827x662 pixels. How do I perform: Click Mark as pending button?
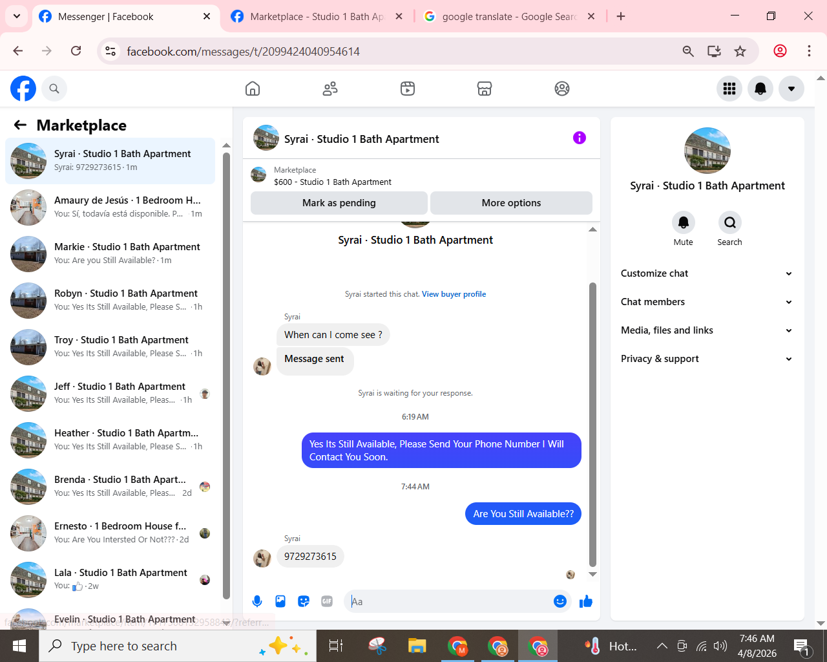(x=339, y=203)
